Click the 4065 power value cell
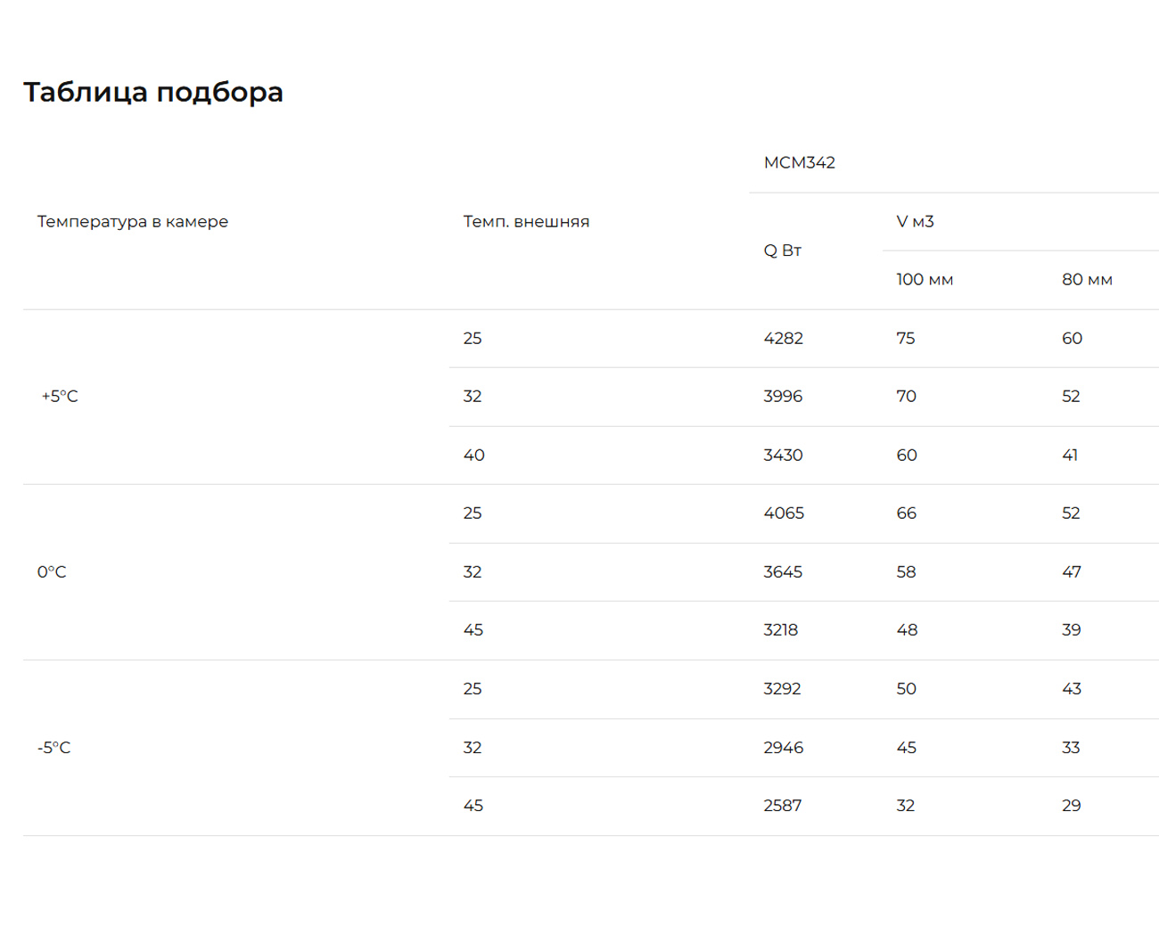1159x927 pixels. [784, 513]
